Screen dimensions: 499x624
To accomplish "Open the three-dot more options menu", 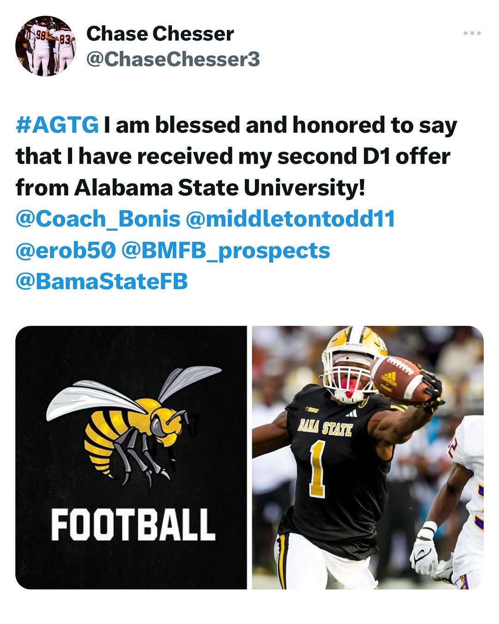I will coord(472,33).
